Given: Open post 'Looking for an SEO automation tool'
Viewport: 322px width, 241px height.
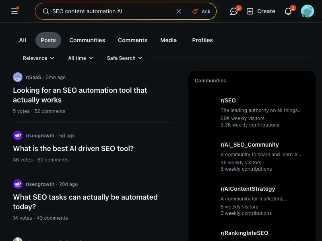Looking at the screenshot, I should pos(80,95).
